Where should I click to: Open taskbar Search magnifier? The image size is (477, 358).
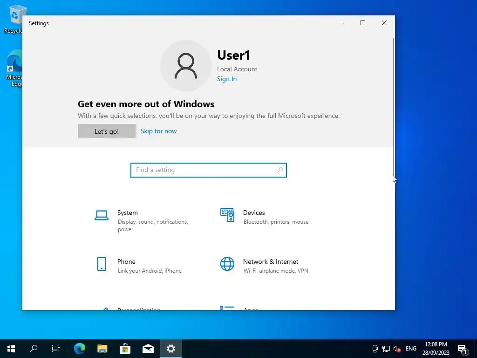[34, 349]
